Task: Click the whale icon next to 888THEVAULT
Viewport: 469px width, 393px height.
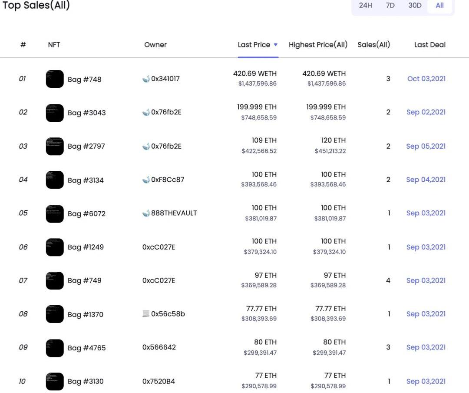Action: coord(146,213)
